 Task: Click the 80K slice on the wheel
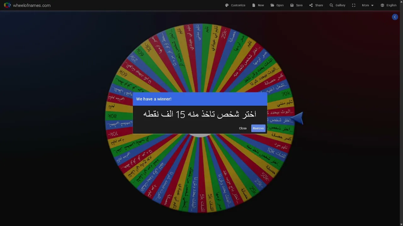[112, 116]
